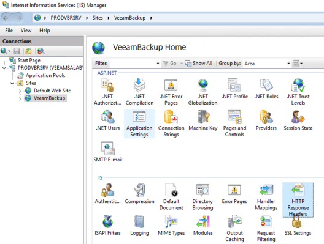Open .NET Authorization rules feature
Viewport: 324px width, 244px height.
107,92
